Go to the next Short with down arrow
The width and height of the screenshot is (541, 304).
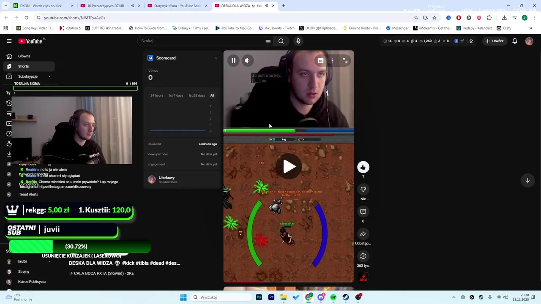click(527, 180)
